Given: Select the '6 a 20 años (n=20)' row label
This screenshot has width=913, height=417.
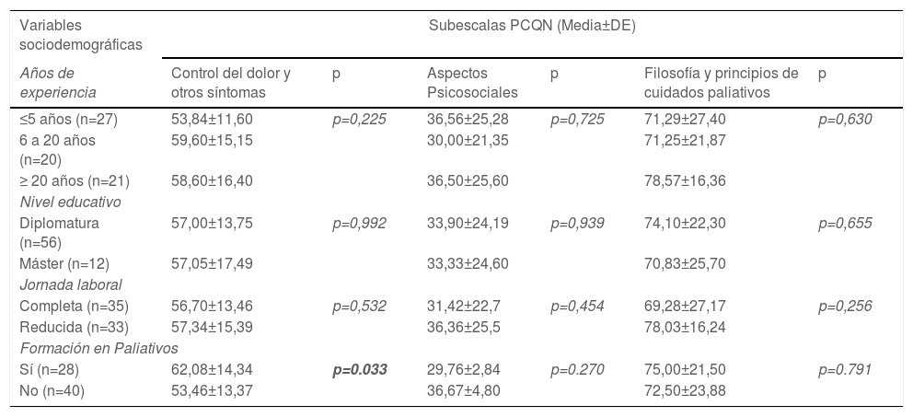Looking at the screenshot, I should click(57, 149).
